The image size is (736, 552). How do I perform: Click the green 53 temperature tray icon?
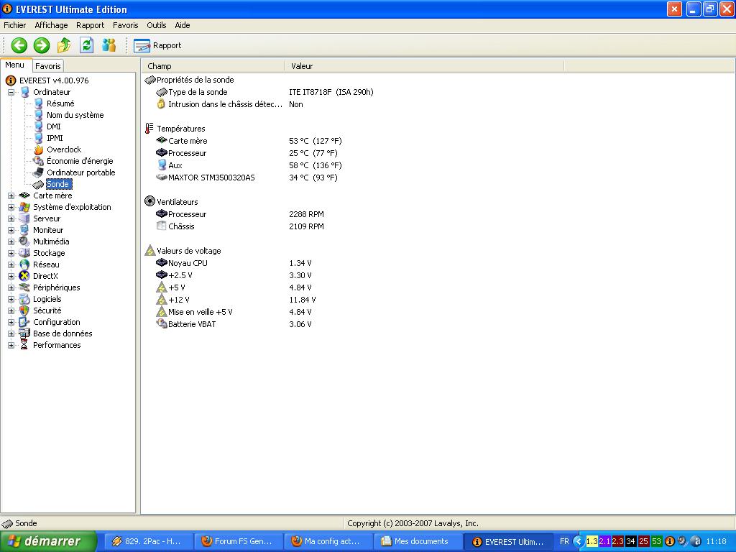click(x=656, y=542)
